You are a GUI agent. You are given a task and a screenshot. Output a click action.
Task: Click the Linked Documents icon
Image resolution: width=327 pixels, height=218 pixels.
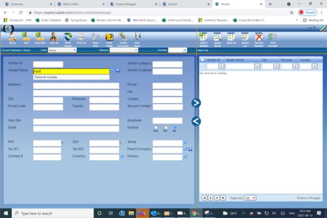point(123,38)
